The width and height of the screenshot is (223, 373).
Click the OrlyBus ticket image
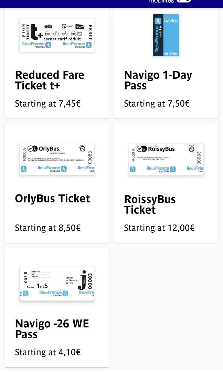point(57,159)
